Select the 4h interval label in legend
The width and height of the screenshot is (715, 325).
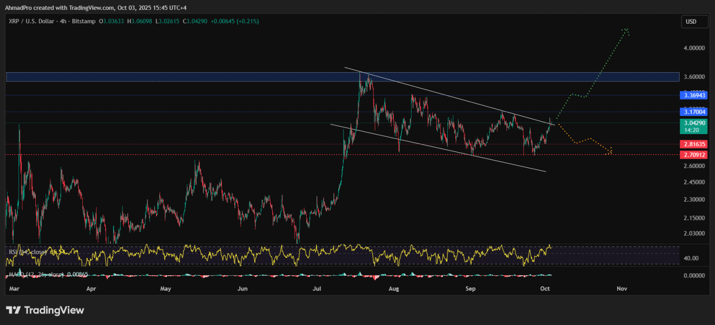65,21
